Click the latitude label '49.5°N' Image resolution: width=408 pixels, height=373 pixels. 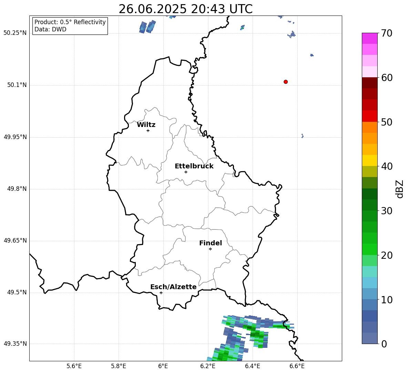point(17,292)
